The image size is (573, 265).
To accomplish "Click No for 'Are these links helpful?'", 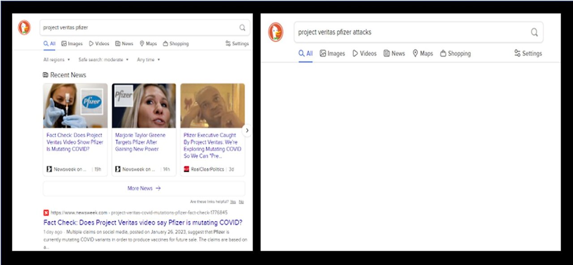I will [x=241, y=202].
